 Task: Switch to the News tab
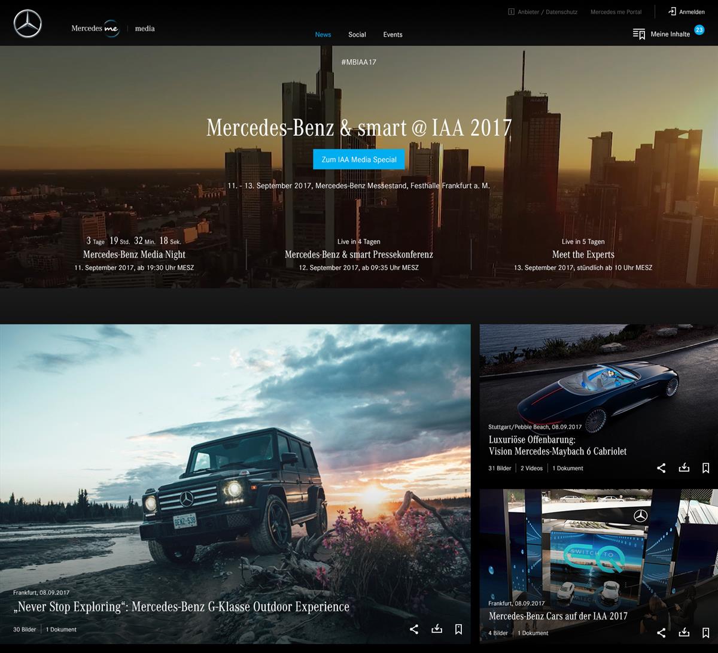pyautogui.click(x=323, y=35)
